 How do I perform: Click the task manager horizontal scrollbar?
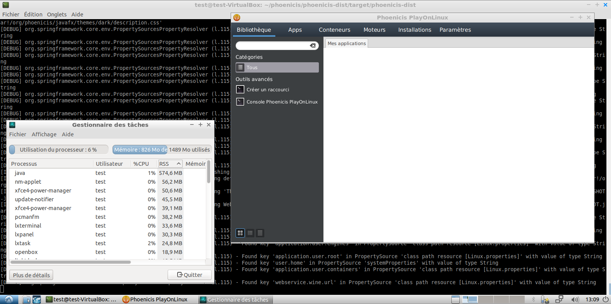coord(71,262)
